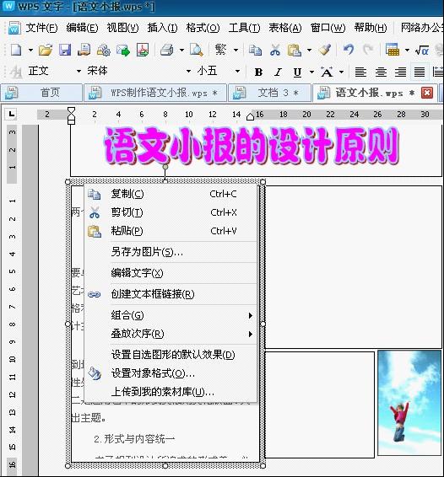Open the 正文 style dropdown
Viewport: 444px width, 477px height.
pos(79,71)
